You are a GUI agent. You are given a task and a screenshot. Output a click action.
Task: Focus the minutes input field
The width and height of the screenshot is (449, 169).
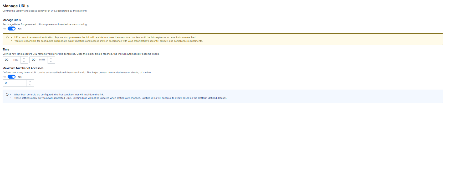coord(34,60)
